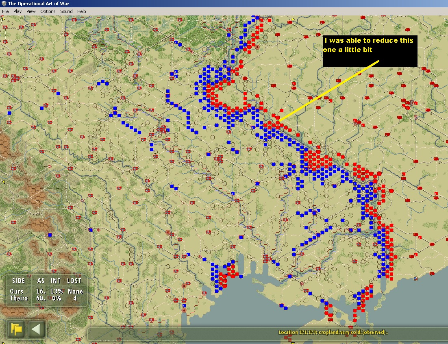Click the left-pointing back arrow button
The image size is (448, 344).
pos(36,329)
